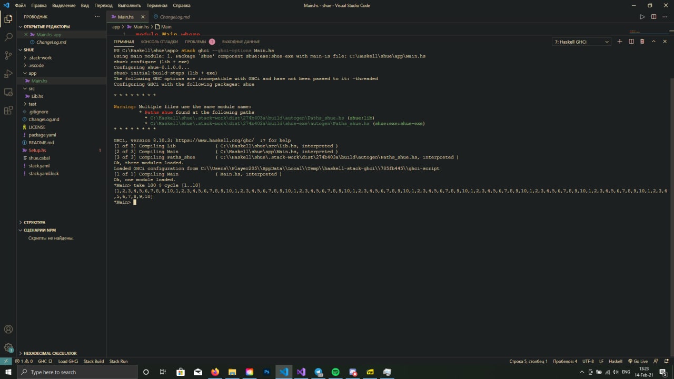
Task: Close Main.hs in Open Editors list
Action: pos(26,34)
